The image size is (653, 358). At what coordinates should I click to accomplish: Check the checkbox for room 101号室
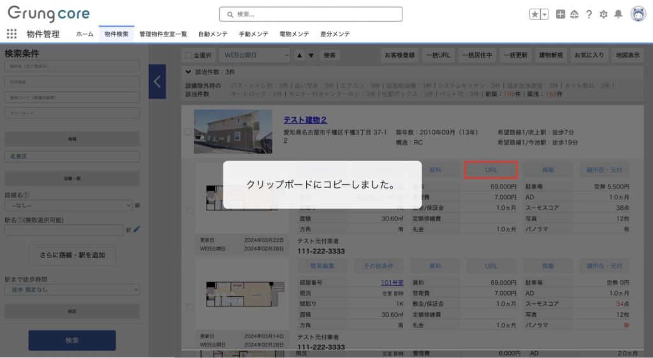click(189, 306)
